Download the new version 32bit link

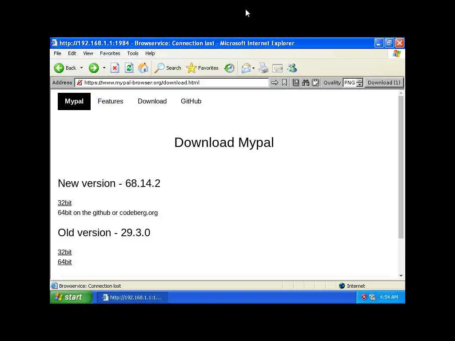[64, 202]
